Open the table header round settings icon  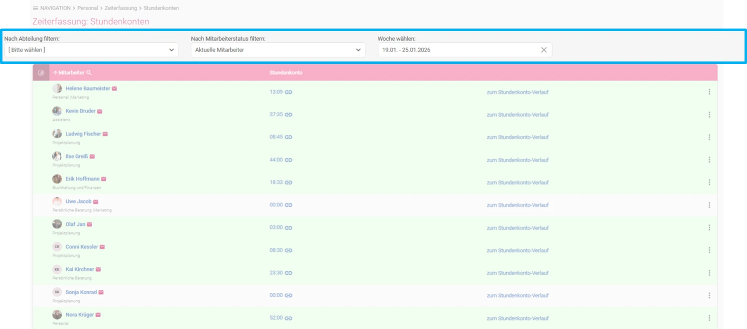pyautogui.click(x=41, y=73)
